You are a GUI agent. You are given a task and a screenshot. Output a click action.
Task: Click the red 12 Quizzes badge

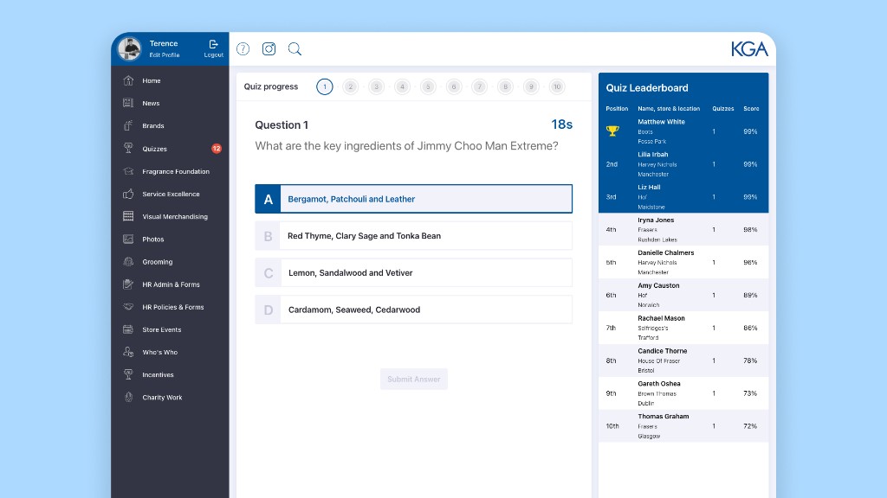click(216, 149)
